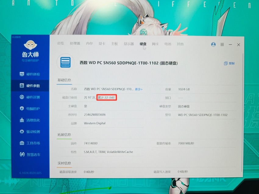259x194 pixels.
Task: Switch to the 内存 memory tab
Action: [x=89, y=43]
